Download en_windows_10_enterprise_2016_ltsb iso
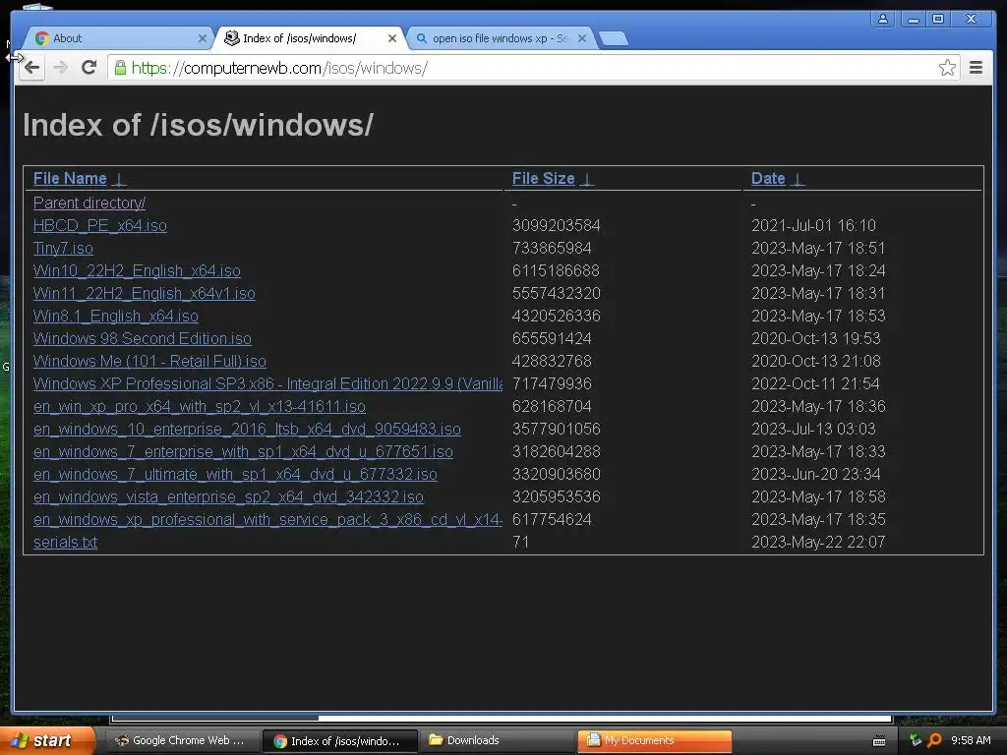This screenshot has height=755, width=1007. [247, 429]
